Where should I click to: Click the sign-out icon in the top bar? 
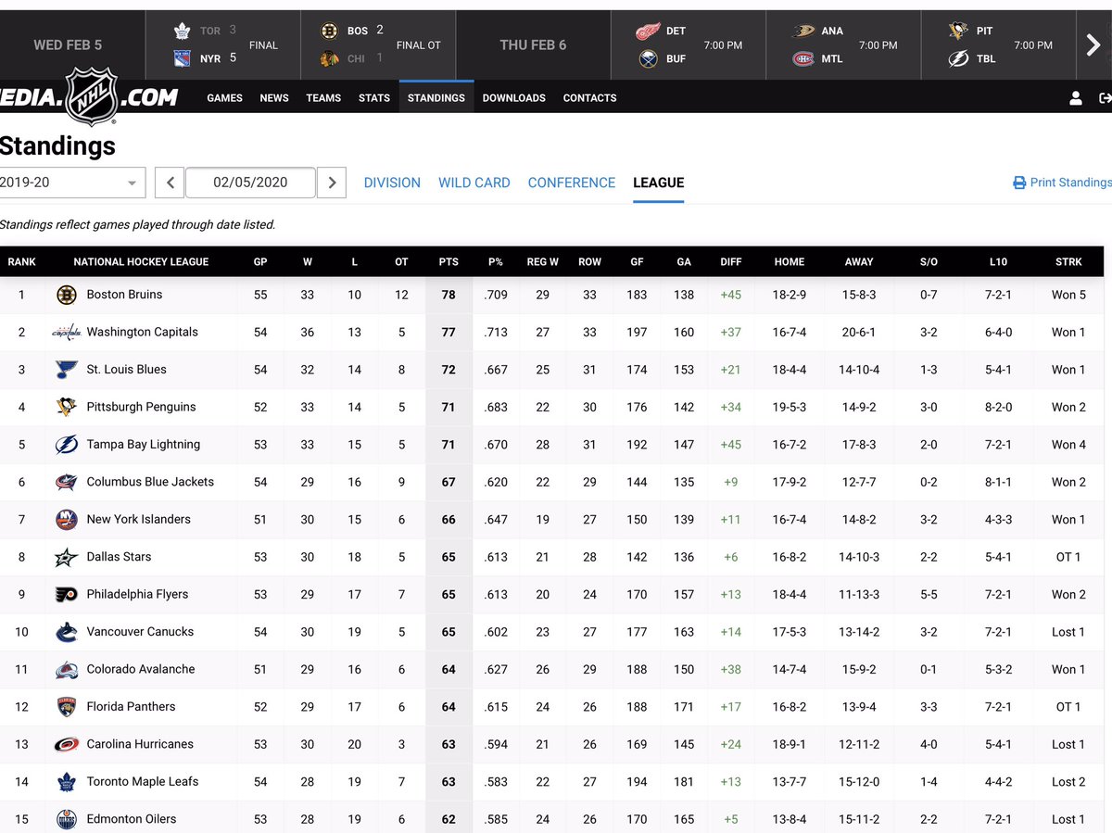coord(1105,97)
